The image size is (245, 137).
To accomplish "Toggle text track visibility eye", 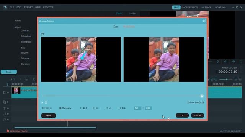I will coord(8,108).
